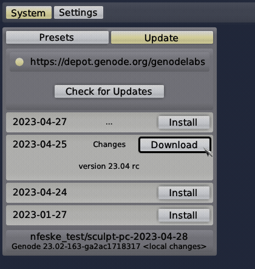Expand the 2023-04-27 ellipsis details
This screenshot has height=269, width=255.
pyautogui.click(x=109, y=123)
